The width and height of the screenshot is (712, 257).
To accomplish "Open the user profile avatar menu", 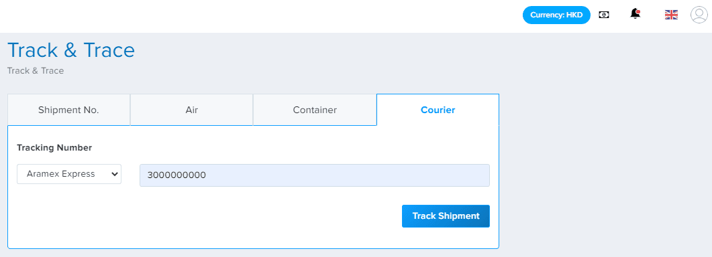I will pyautogui.click(x=699, y=15).
